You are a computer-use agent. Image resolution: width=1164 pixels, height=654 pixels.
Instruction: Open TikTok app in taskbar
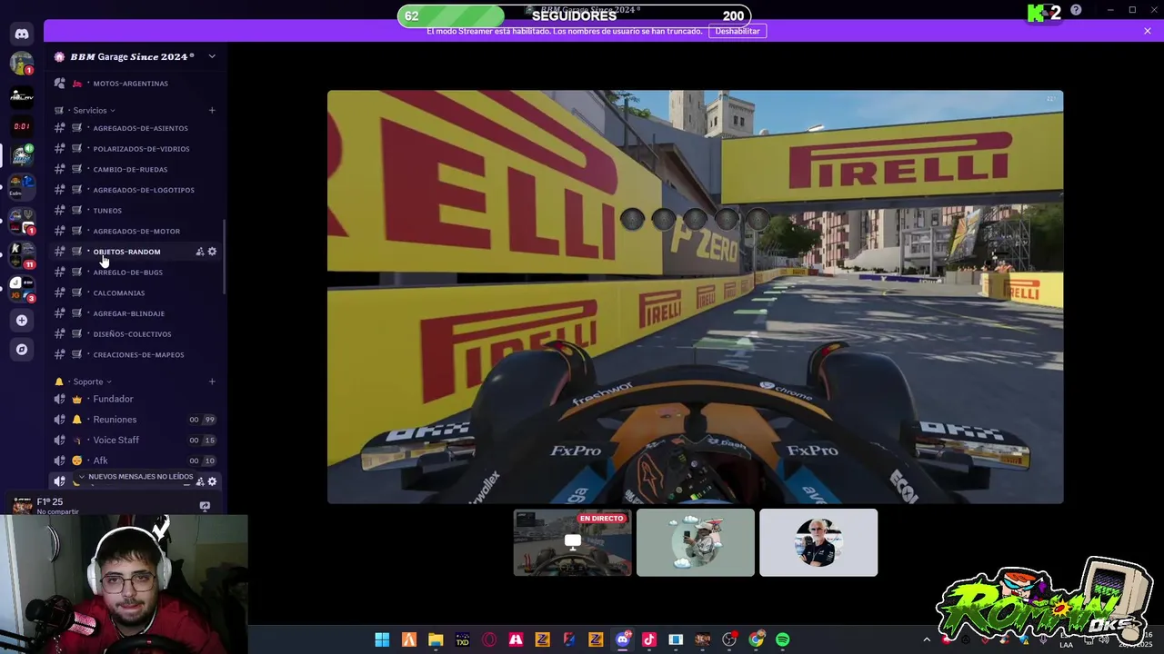pos(648,639)
